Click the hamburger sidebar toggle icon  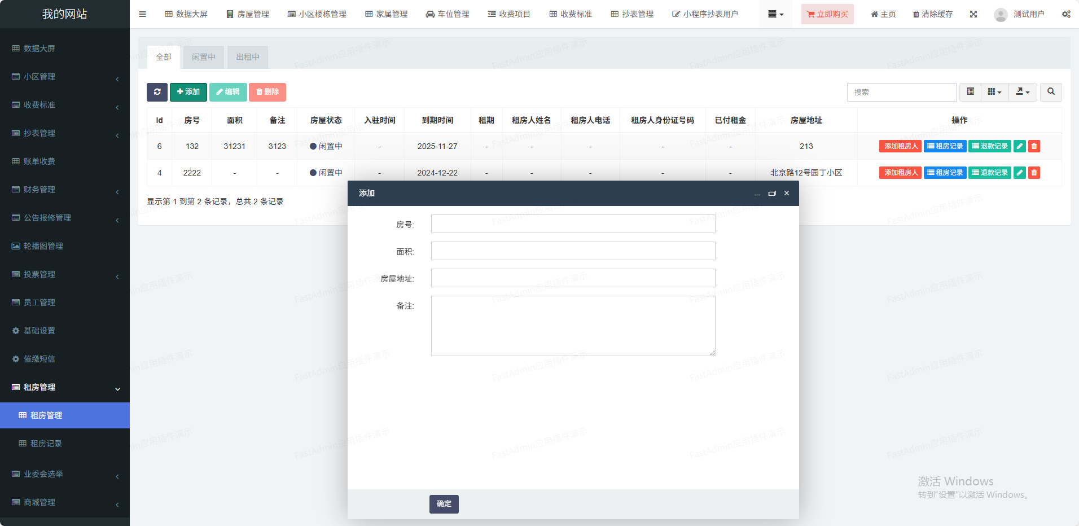[x=142, y=14]
